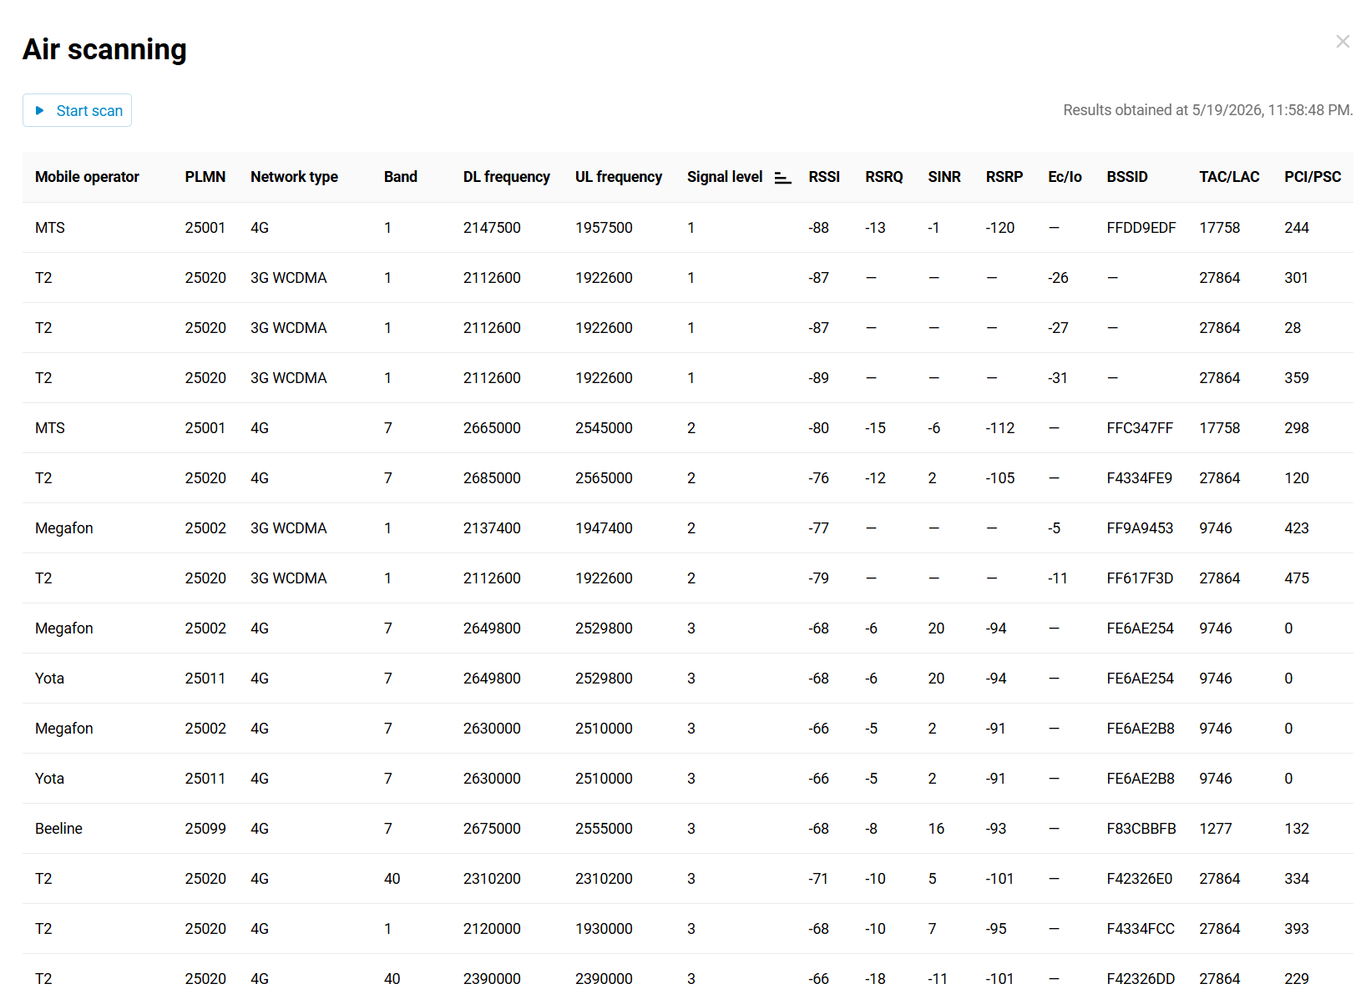Select BSSID cell F42326E0

click(1140, 879)
